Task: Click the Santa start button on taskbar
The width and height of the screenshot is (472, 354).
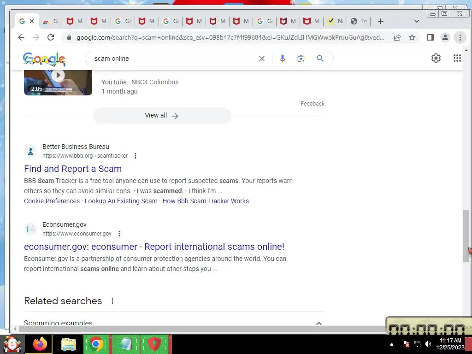Action: click(12, 344)
